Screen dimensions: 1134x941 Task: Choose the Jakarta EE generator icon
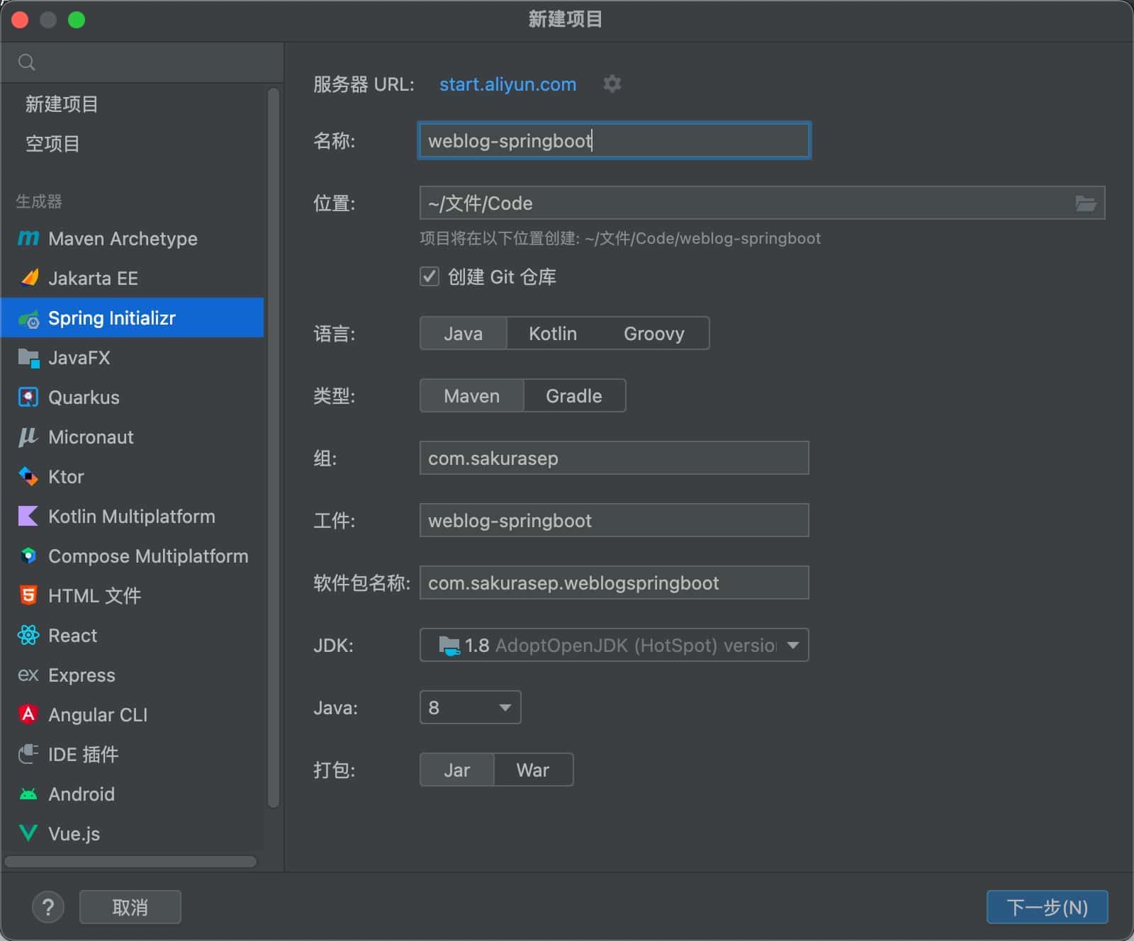(28, 278)
